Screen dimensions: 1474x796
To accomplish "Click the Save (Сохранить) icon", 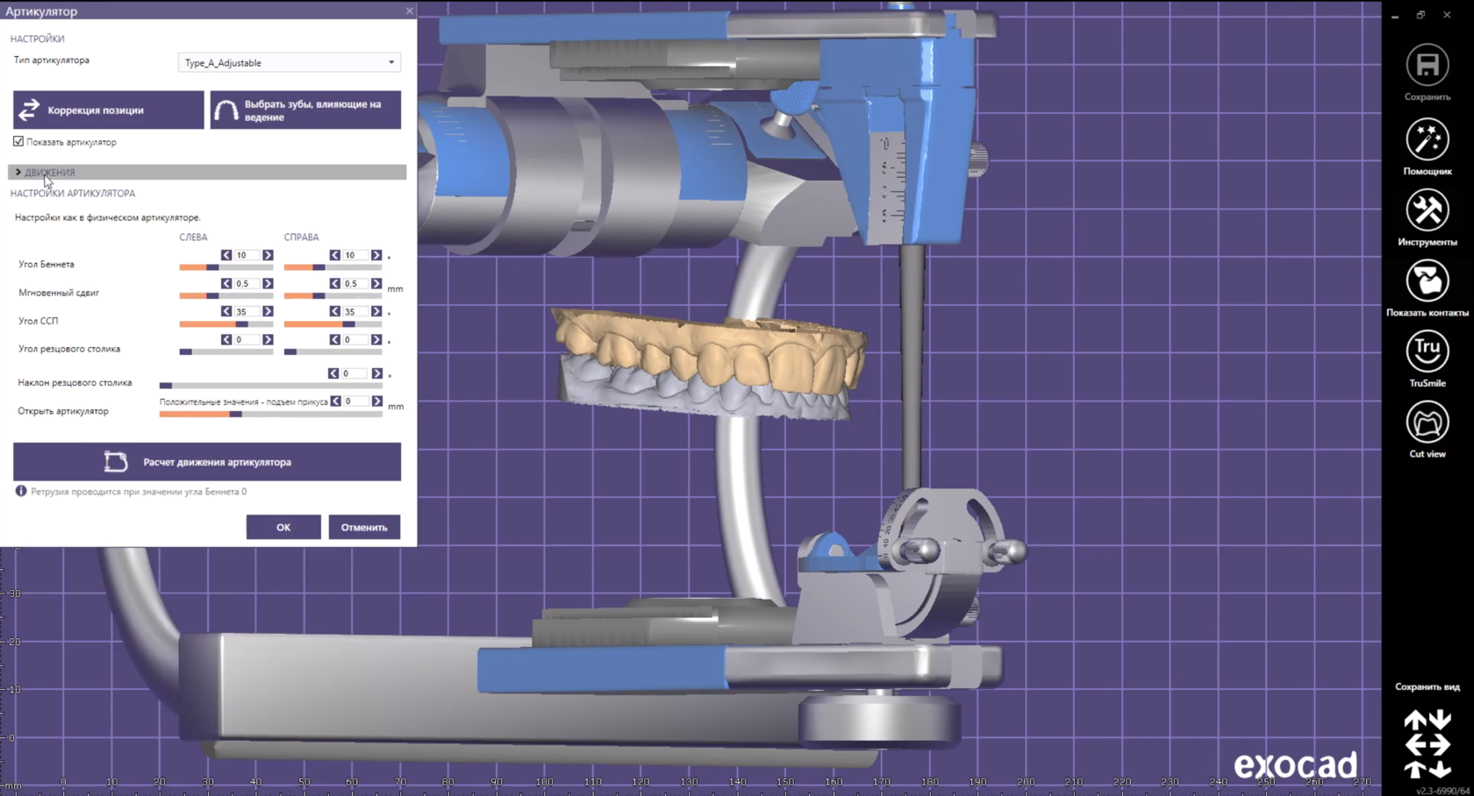I will click(1427, 66).
